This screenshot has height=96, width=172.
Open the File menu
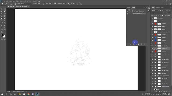click(x=4, y=1)
